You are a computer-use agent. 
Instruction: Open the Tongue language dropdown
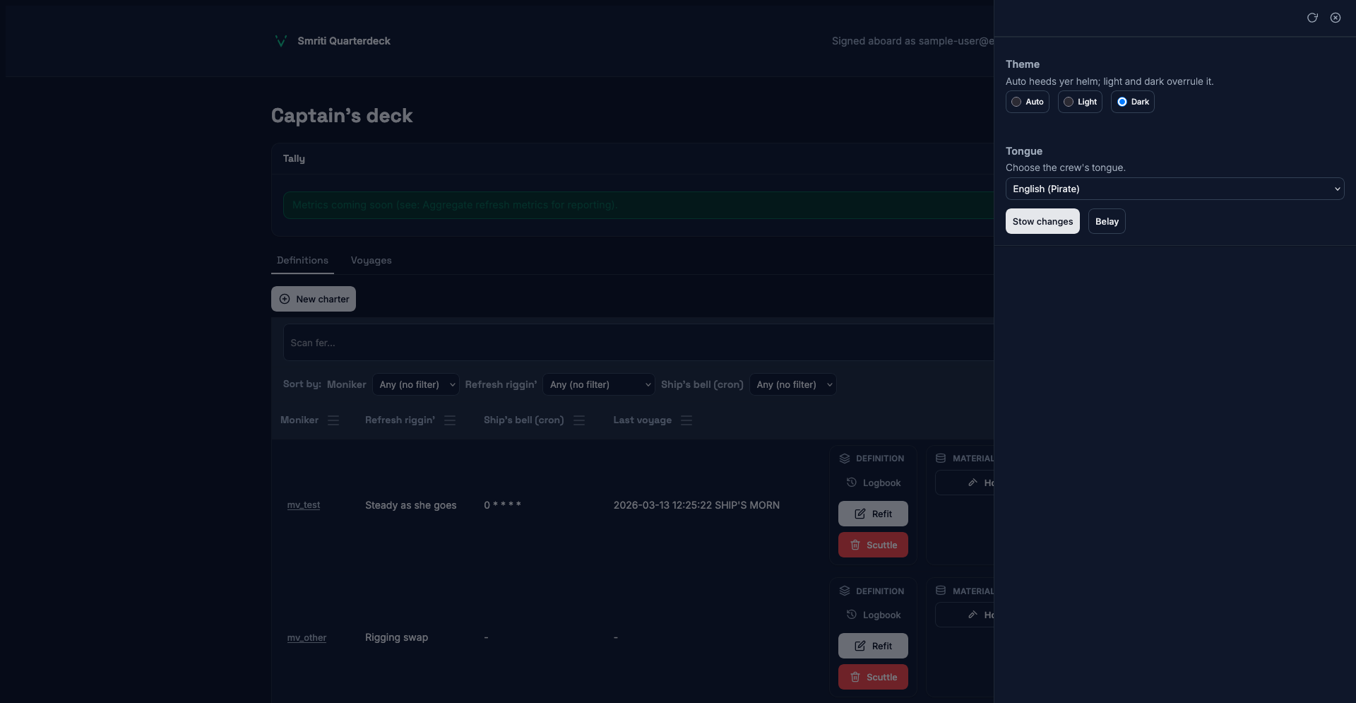point(1174,189)
